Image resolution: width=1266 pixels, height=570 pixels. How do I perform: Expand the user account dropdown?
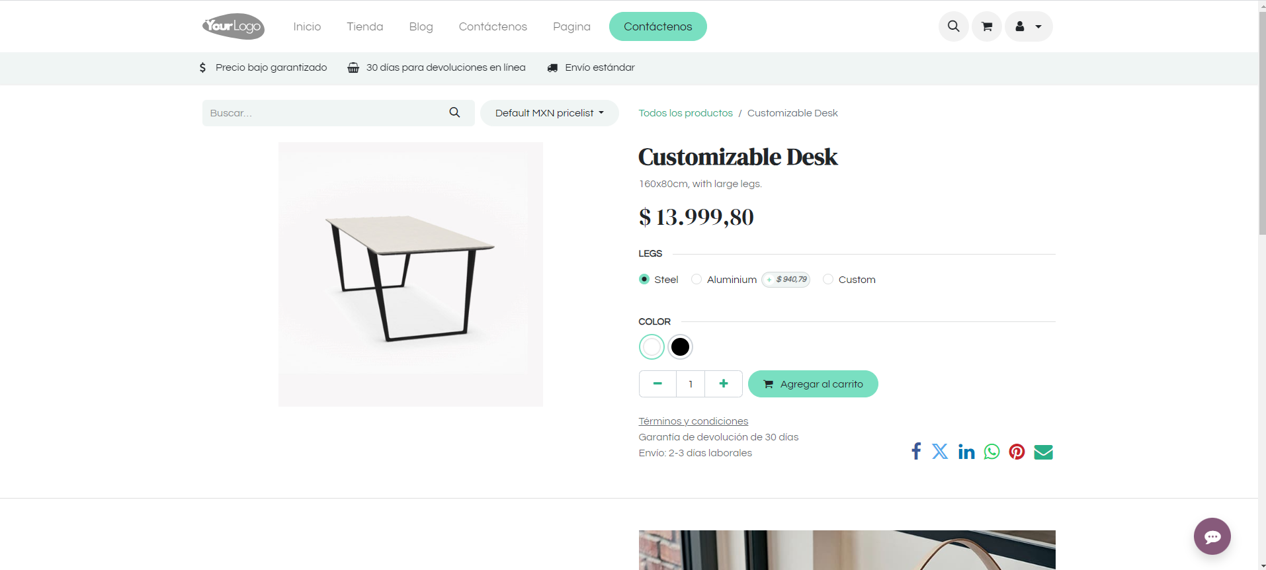[1029, 26]
